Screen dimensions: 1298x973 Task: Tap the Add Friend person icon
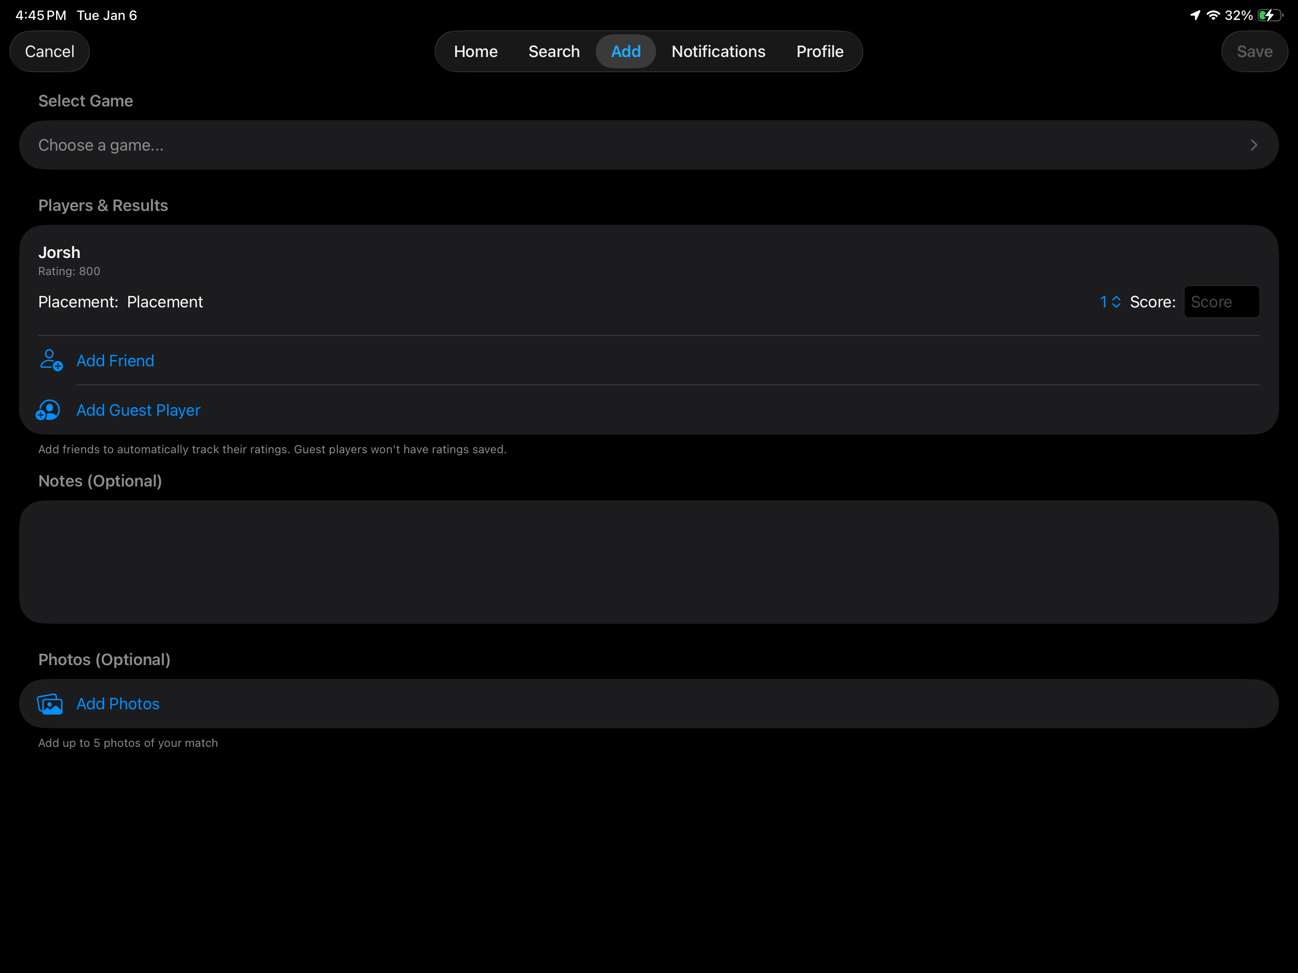click(51, 360)
